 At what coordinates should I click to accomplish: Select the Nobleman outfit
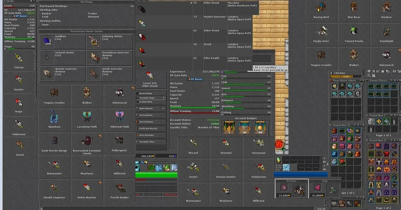19,127
